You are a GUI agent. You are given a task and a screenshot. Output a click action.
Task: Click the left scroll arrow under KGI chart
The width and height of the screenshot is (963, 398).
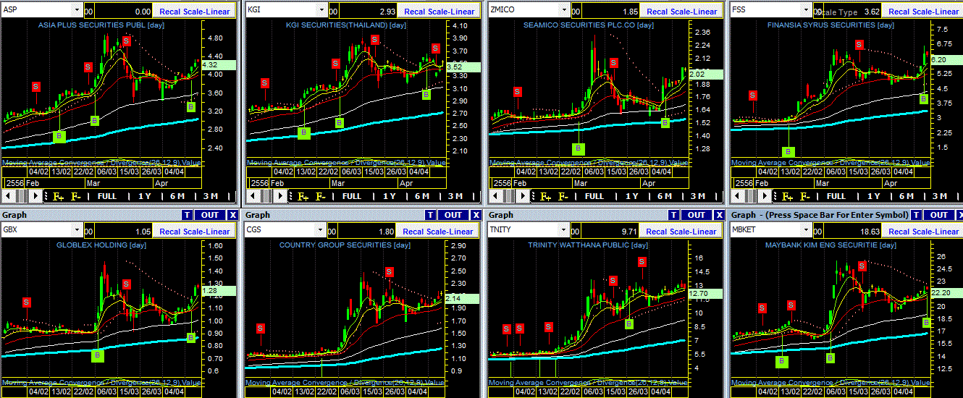click(252, 196)
